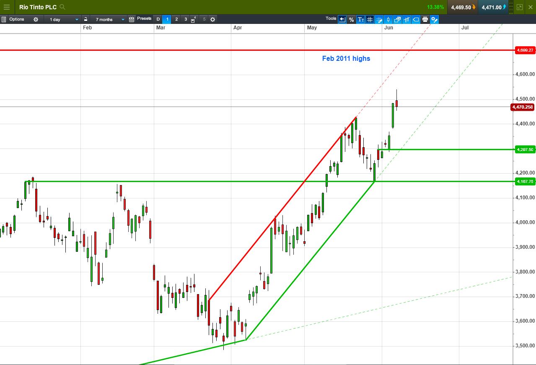Select preset 2
536x365 pixels.
click(x=176, y=19)
